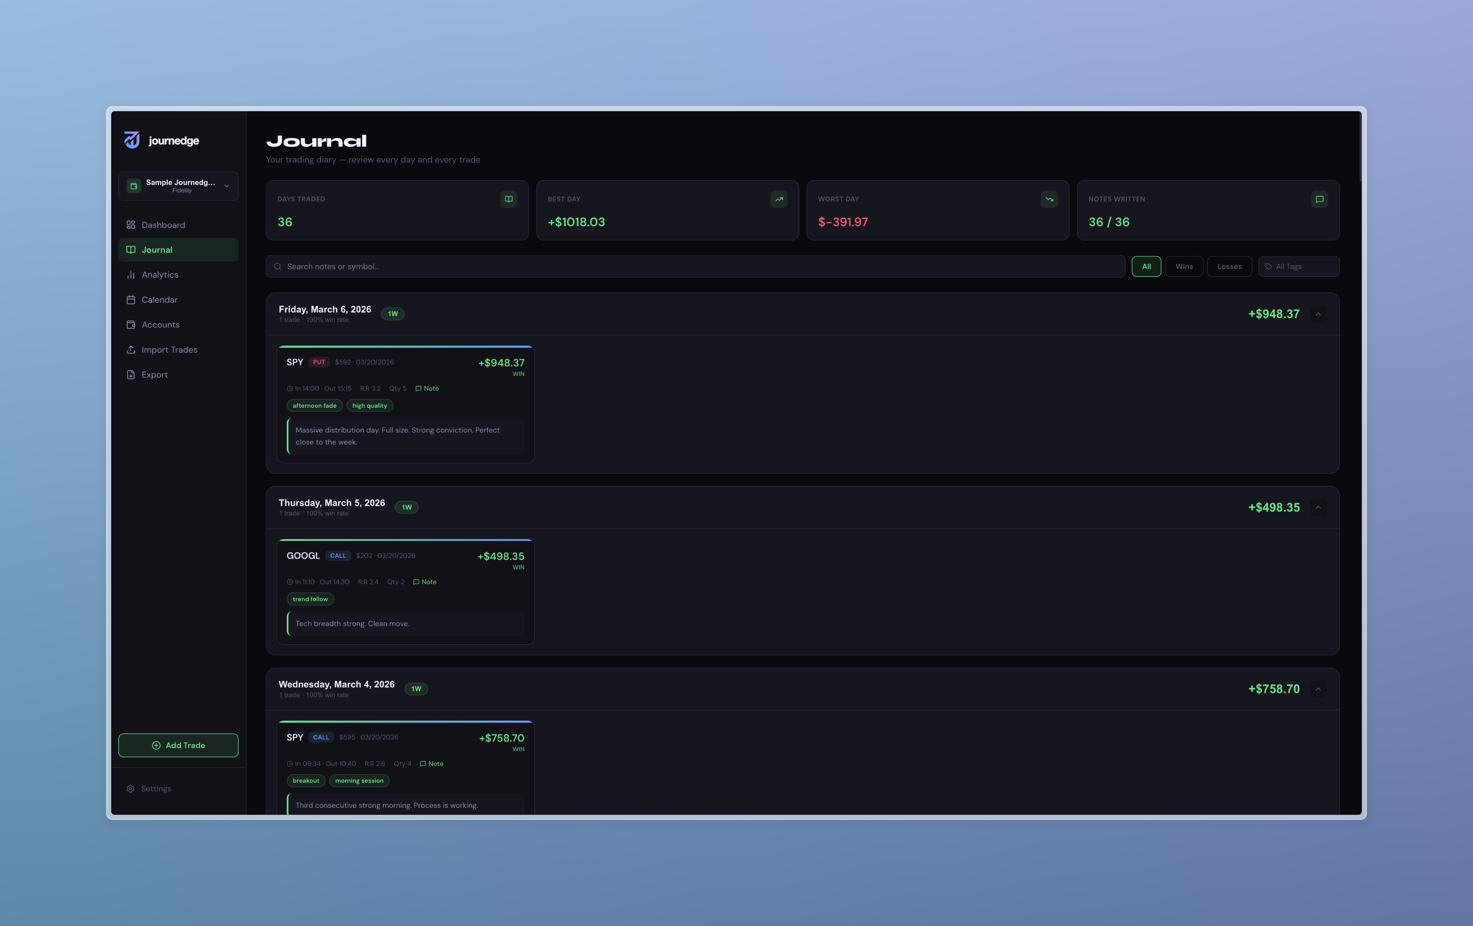Open the Export page
This screenshot has width=1473, height=926.
178,375
